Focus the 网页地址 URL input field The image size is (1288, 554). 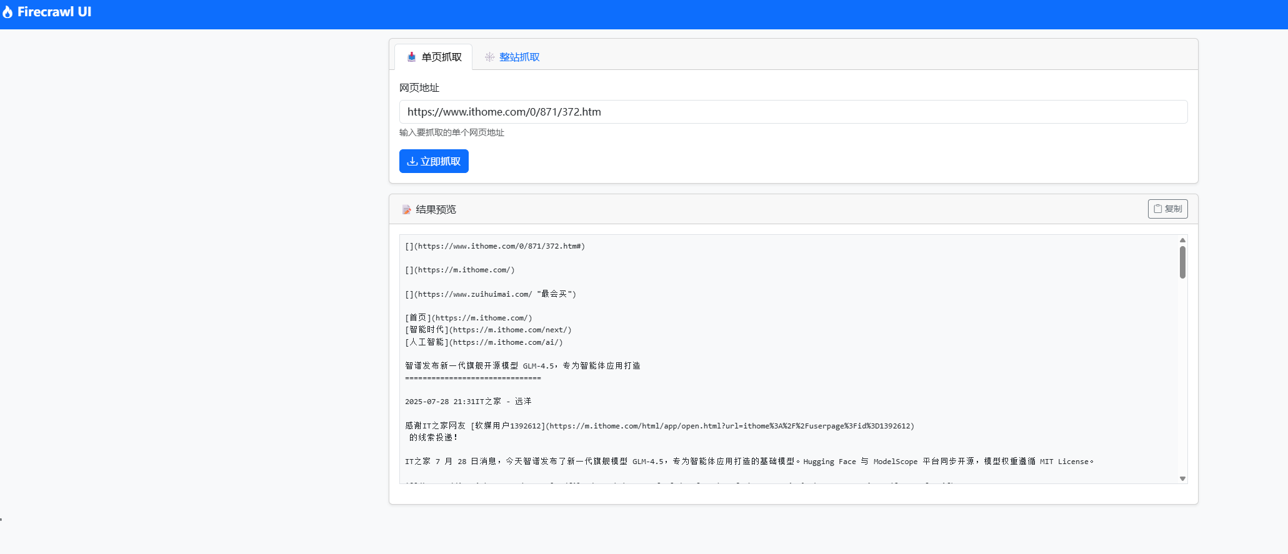click(793, 112)
